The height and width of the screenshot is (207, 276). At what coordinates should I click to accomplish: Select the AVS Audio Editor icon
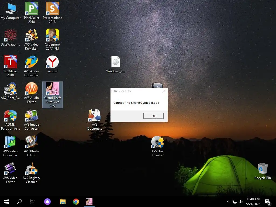tap(31, 93)
